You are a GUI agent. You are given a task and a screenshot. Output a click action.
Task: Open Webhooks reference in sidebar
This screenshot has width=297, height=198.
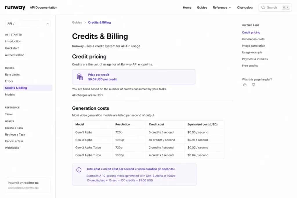[x=12, y=148]
